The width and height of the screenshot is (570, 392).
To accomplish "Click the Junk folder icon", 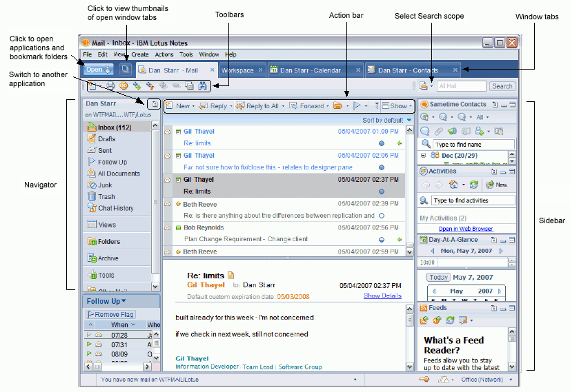I will pos(91,185).
